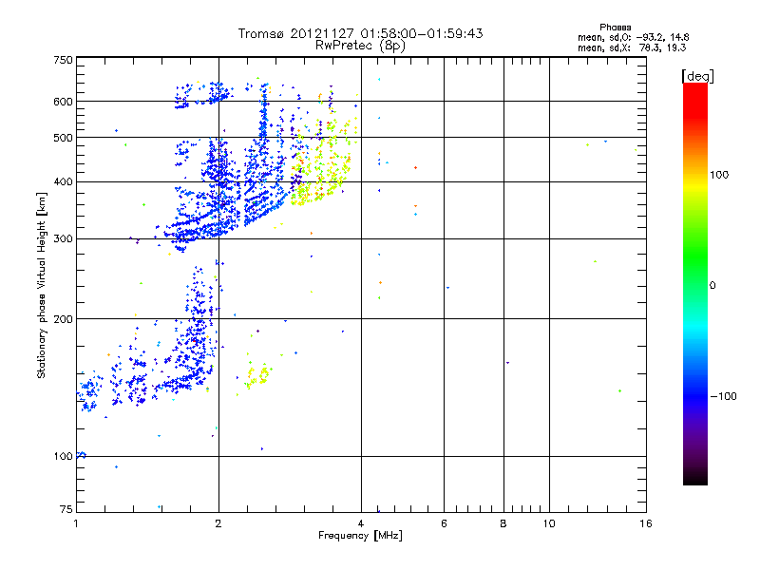Click the 'Frequency [MHz]' axis title
760x570 pixels.
pyautogui.click(x=360, y=536)
